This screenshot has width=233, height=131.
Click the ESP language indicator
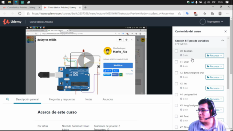click(214, 2)
